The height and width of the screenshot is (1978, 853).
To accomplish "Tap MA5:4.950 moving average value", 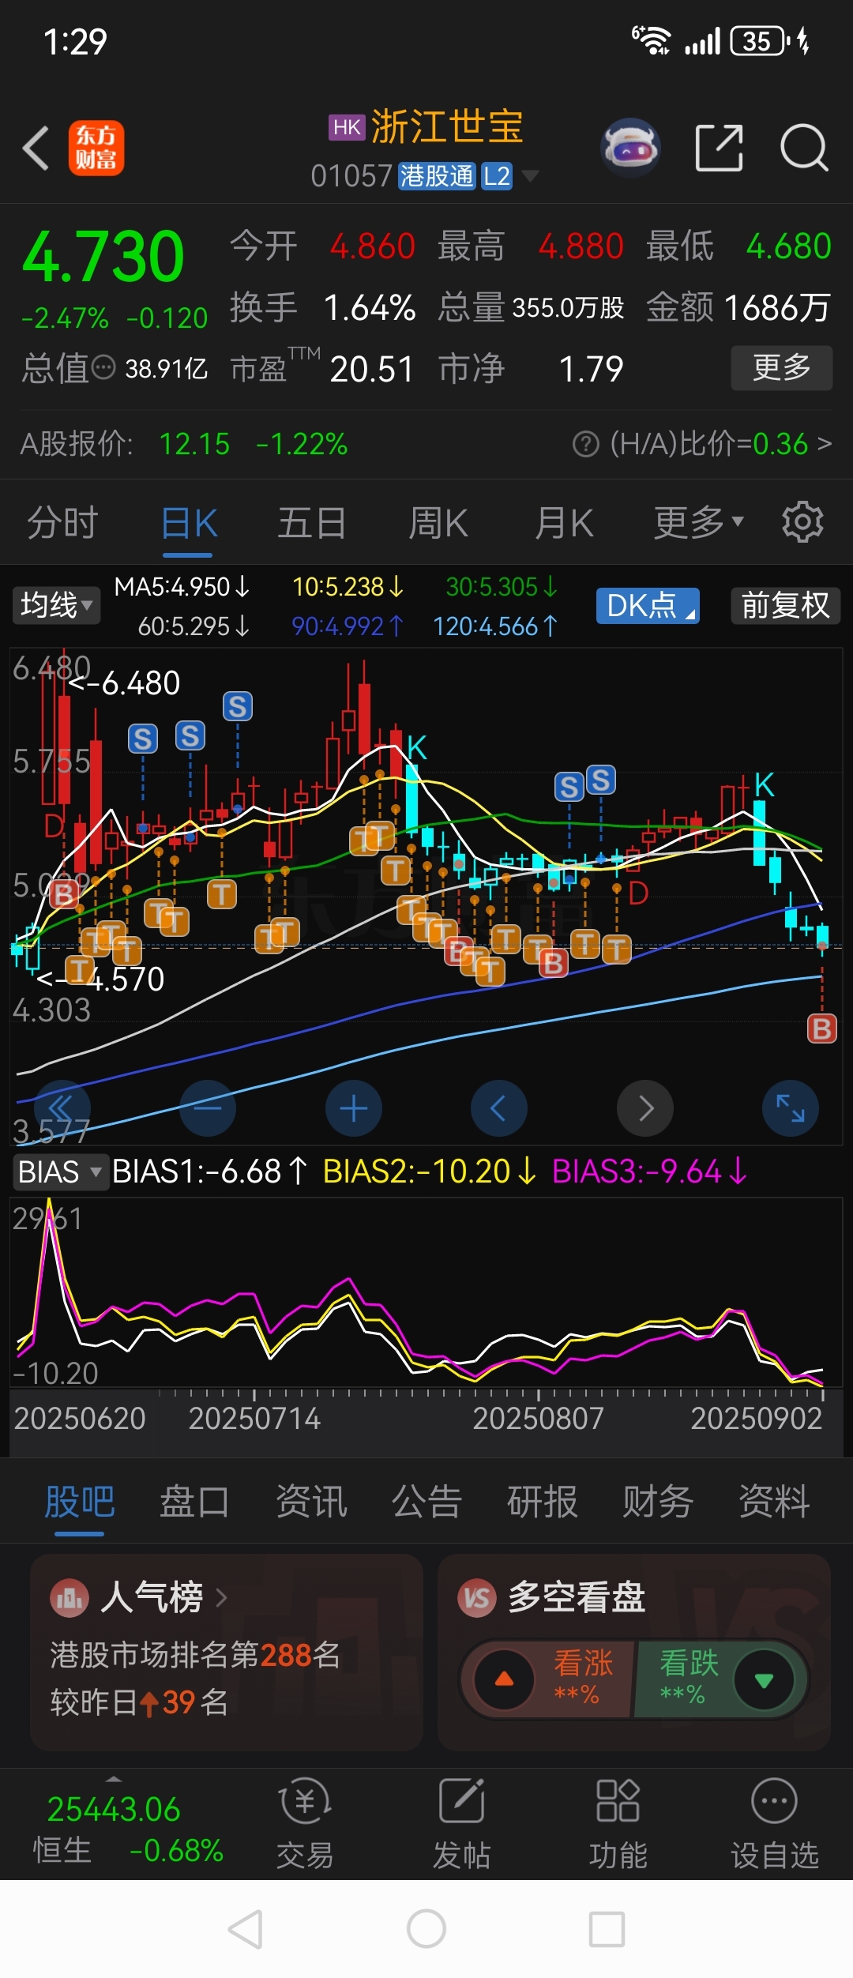I will (182, 586).
